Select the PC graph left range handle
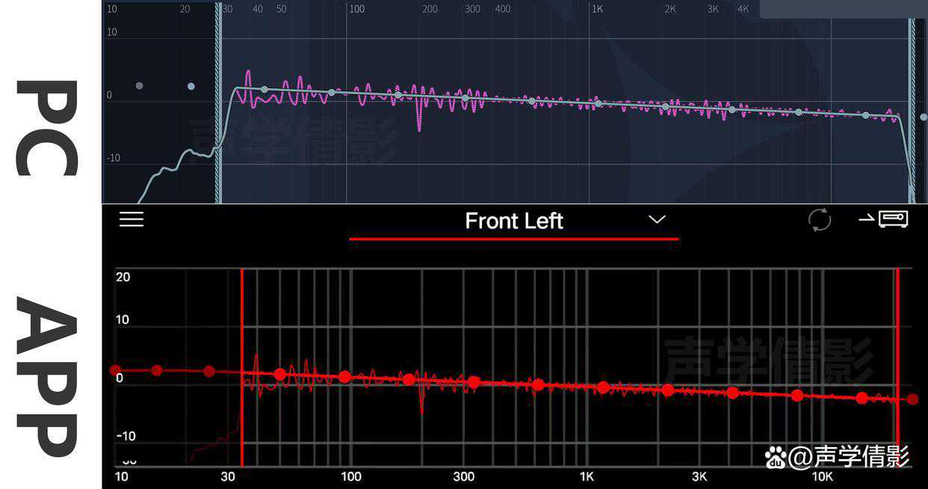 coord(218,102)
